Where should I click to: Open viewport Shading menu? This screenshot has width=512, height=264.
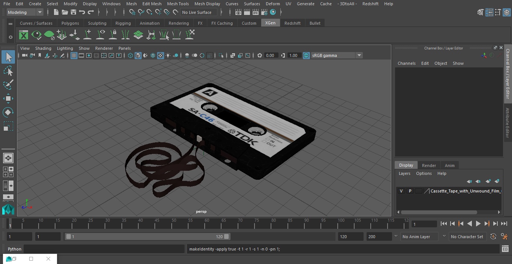tap(43, 48)
